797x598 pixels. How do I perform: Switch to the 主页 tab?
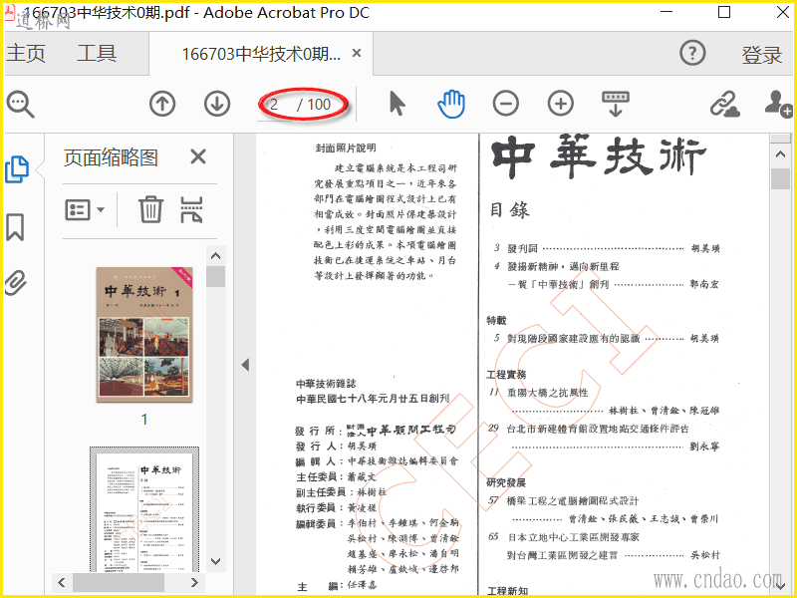click(26, 54)
